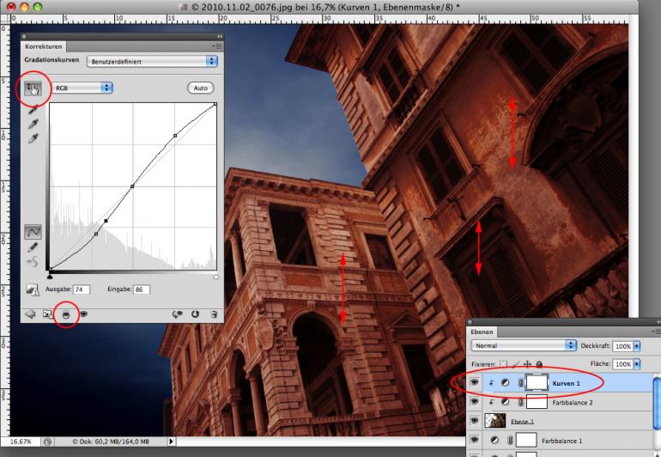Open status bar info options arrow

click(171, 442)
